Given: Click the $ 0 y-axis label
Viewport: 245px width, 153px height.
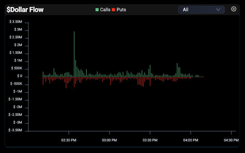Looking at the screenshot, I should point(20,76).
